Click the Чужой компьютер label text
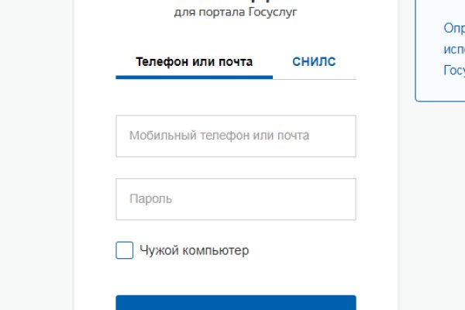This screenshot has height=310, width=465. 195,250
